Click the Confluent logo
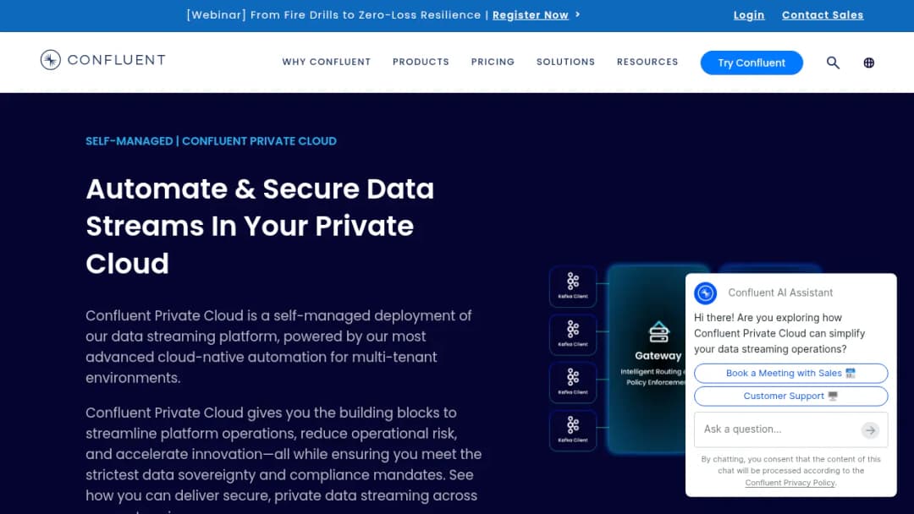914x514 pixels. (102, 60)
